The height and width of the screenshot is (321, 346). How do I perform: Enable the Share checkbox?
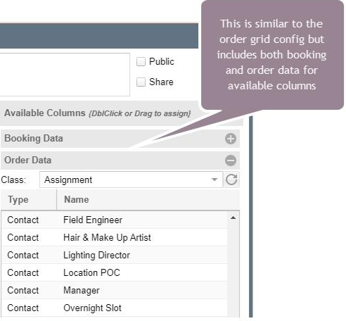141,82
